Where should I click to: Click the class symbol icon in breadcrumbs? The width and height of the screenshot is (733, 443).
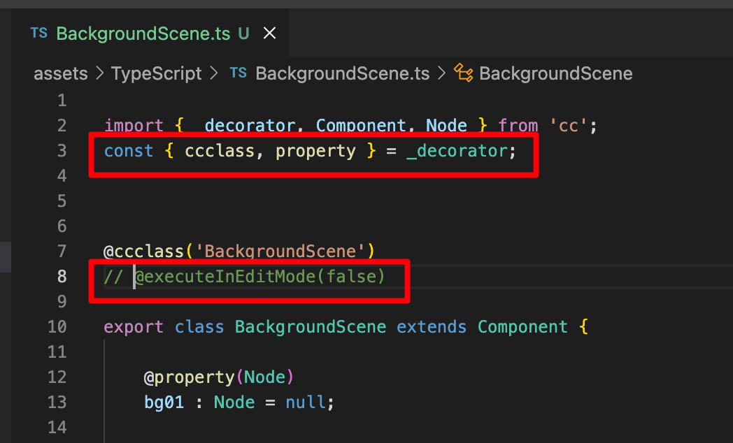tap(463, 73)
